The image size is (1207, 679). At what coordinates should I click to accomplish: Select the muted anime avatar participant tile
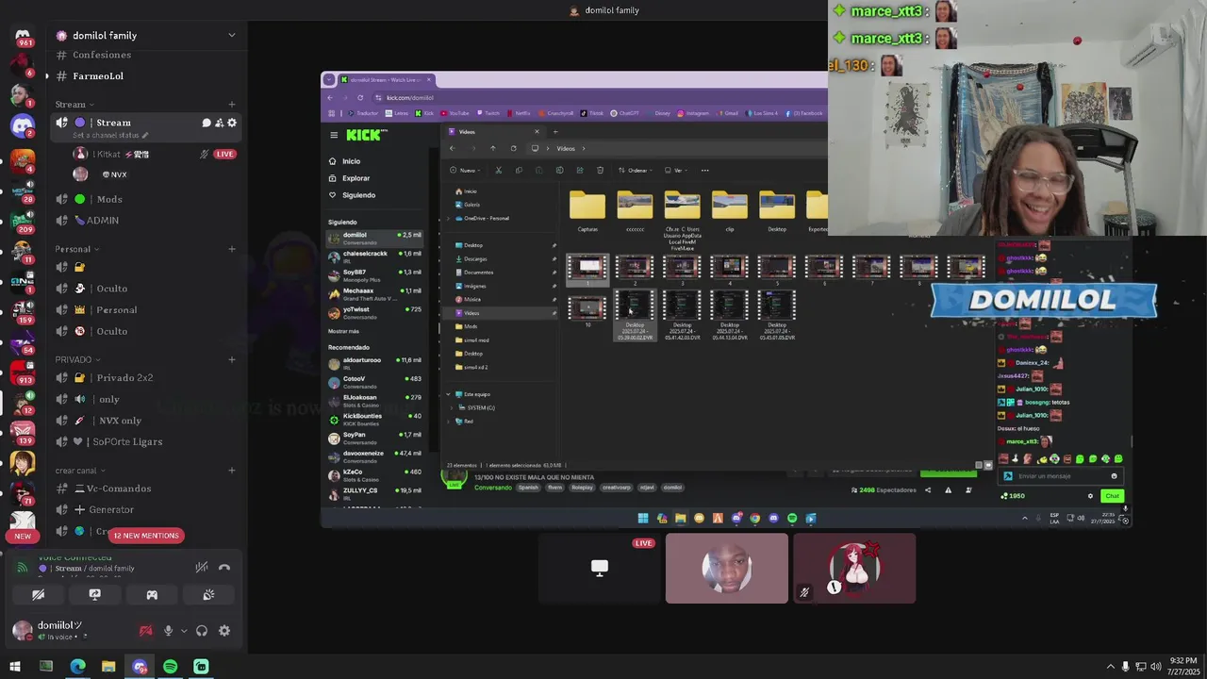pyautogui.click(x=854, y=569)
